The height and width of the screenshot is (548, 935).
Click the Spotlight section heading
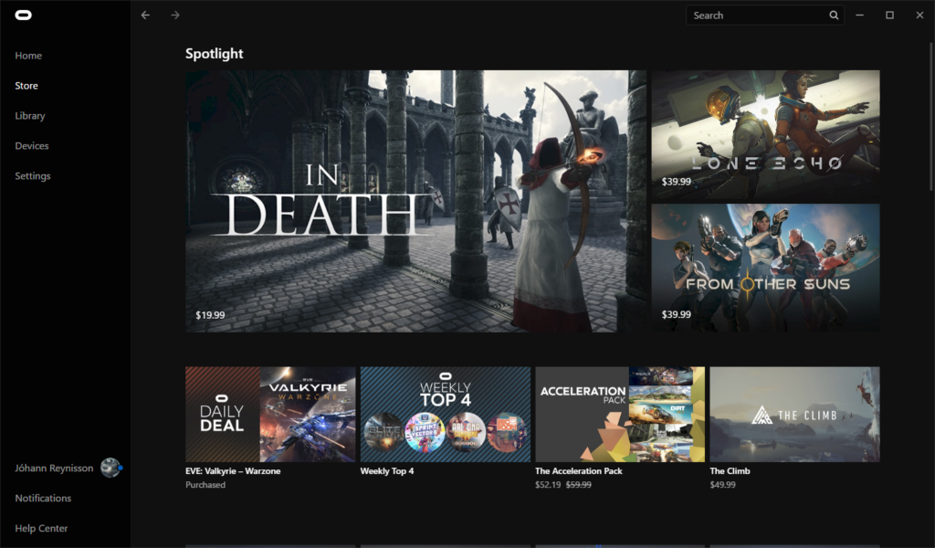click(214, 54)
